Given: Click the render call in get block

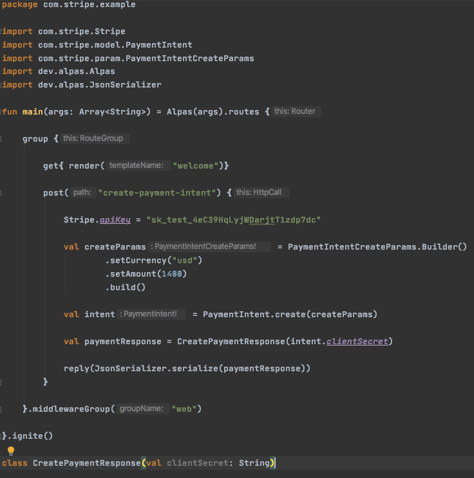Looking at the screenshot, I should tap(84, 165).
